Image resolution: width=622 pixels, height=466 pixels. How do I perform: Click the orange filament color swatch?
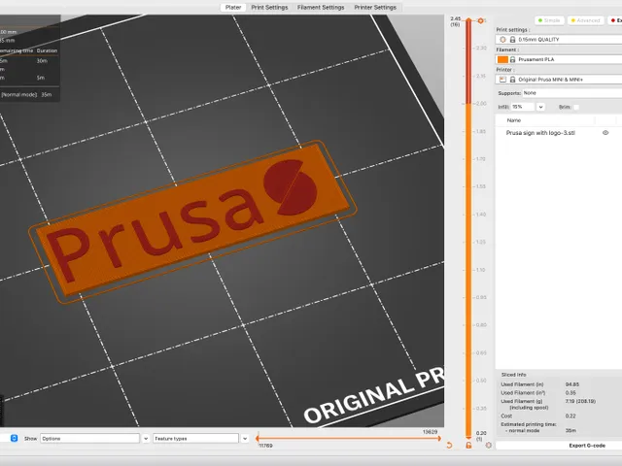click(502, 59)
